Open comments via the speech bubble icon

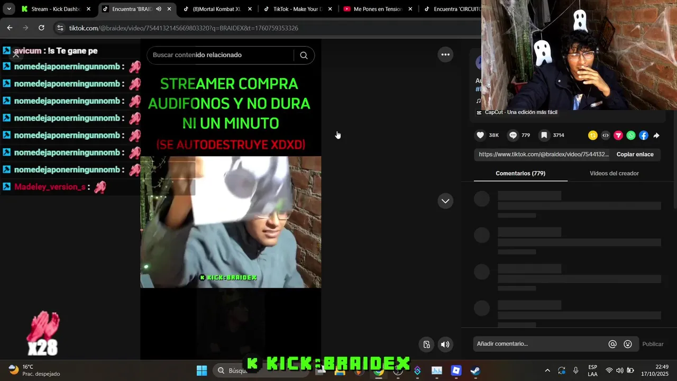[513, 135]
